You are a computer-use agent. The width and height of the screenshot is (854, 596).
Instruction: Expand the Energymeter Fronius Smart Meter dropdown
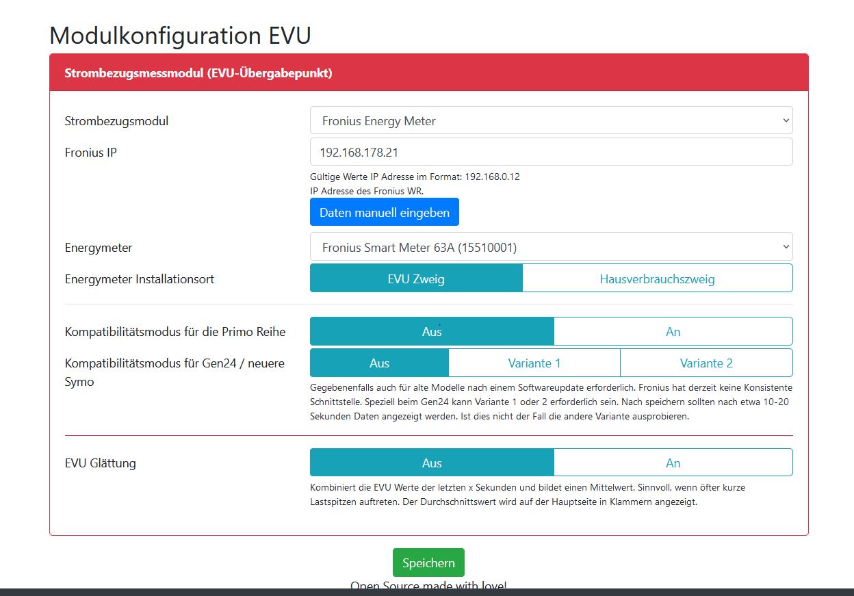pyautogui.click(x=551, y=247)
